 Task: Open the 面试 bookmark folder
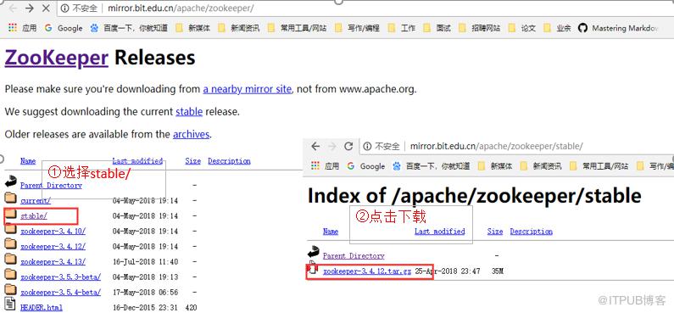pos(437,28)
